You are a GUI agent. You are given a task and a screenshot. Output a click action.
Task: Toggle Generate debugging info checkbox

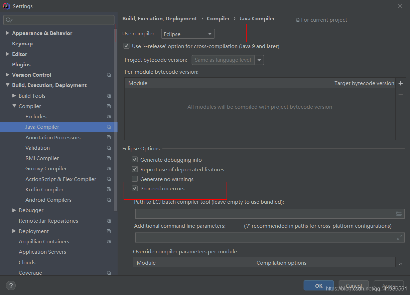coord(135,160)
